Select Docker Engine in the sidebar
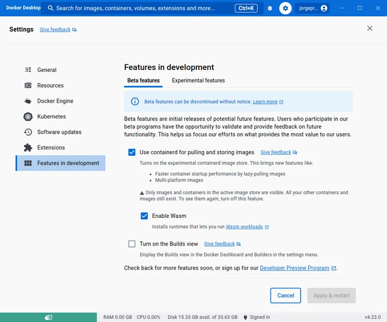 pyautogui.click(x=55, y=101)
